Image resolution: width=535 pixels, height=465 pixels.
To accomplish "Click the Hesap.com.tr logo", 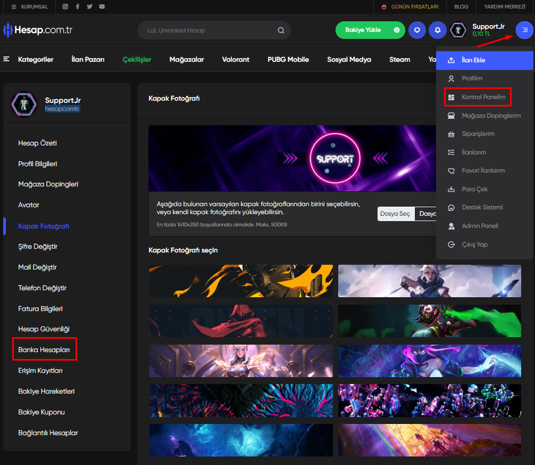I will pyautogui.click(x=38, y=30).
